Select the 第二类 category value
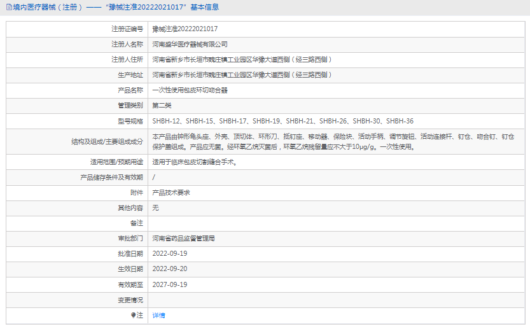 [x=162, y=106]
